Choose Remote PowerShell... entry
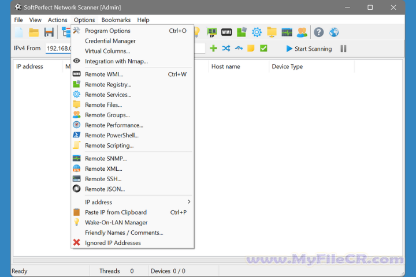Viewport: 416px width, 277px height. click(x=132, y=135)
